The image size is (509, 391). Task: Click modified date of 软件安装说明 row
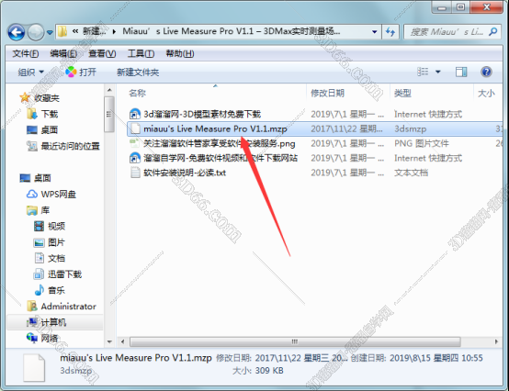(x=347, y=173)
